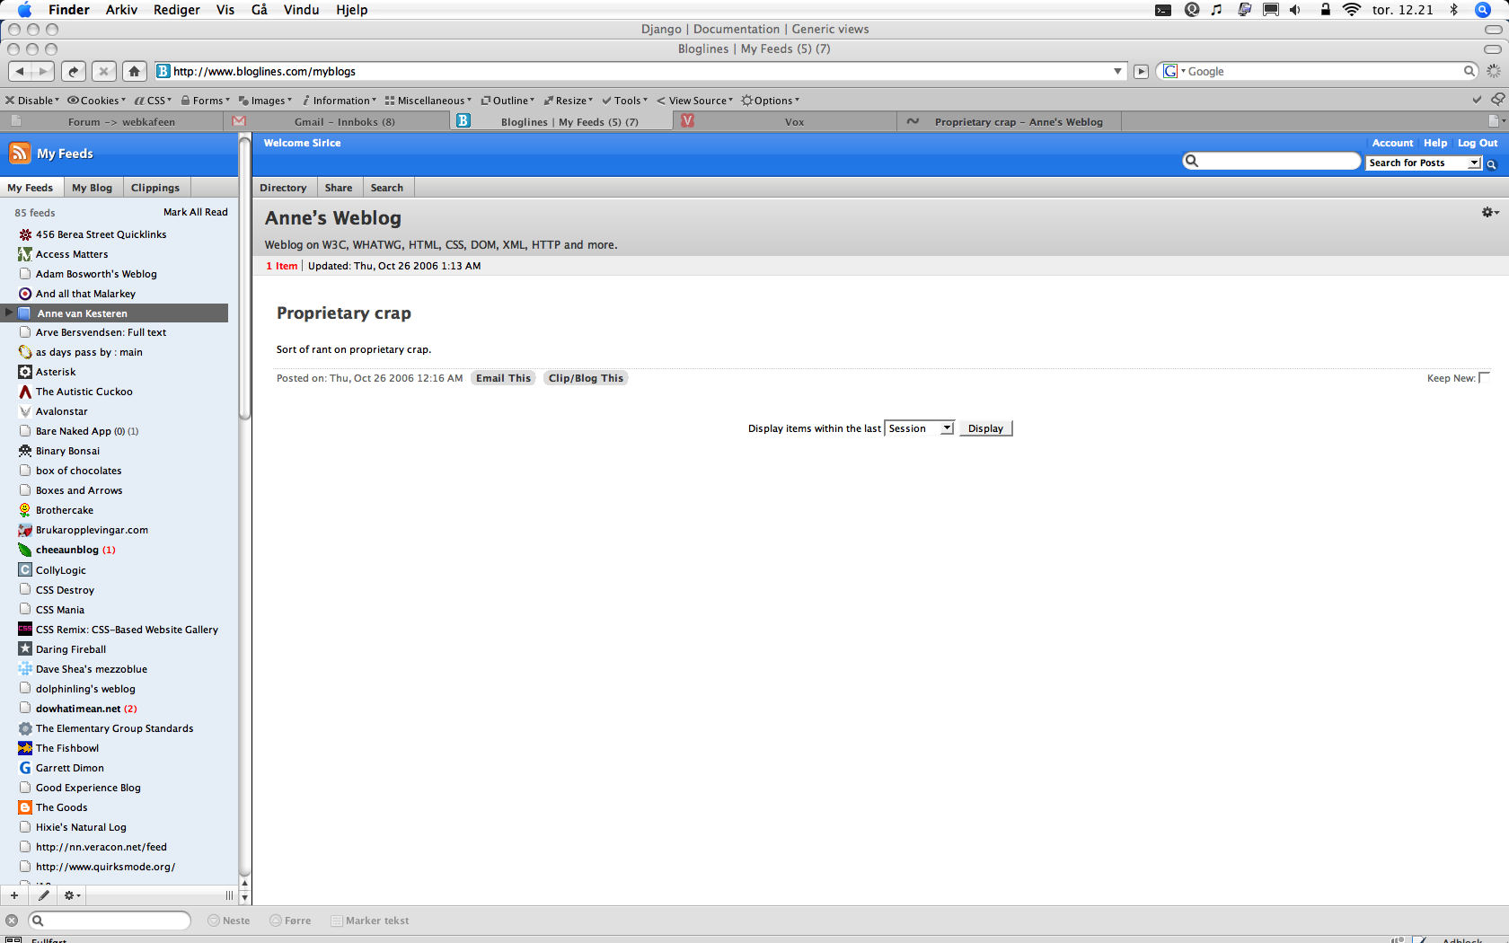Click the scroll down arrow in sidebar
The width and height of the screenshot is (1509, 943).
[x=244, y=897]
